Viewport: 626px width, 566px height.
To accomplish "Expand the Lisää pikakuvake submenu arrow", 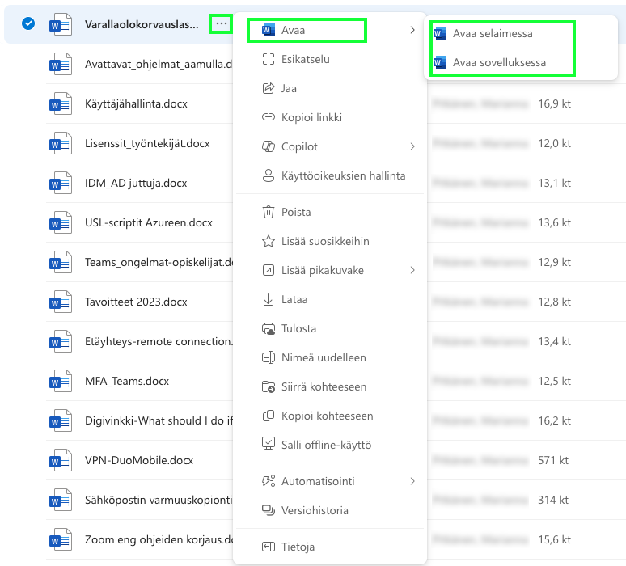I will pos(412,270).
